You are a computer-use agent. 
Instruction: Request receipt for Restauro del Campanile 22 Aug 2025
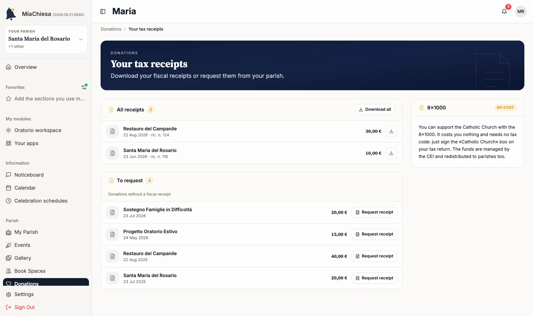point(374,256)
